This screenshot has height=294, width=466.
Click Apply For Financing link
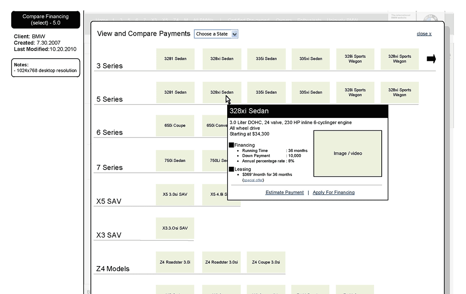click(334, 192)
